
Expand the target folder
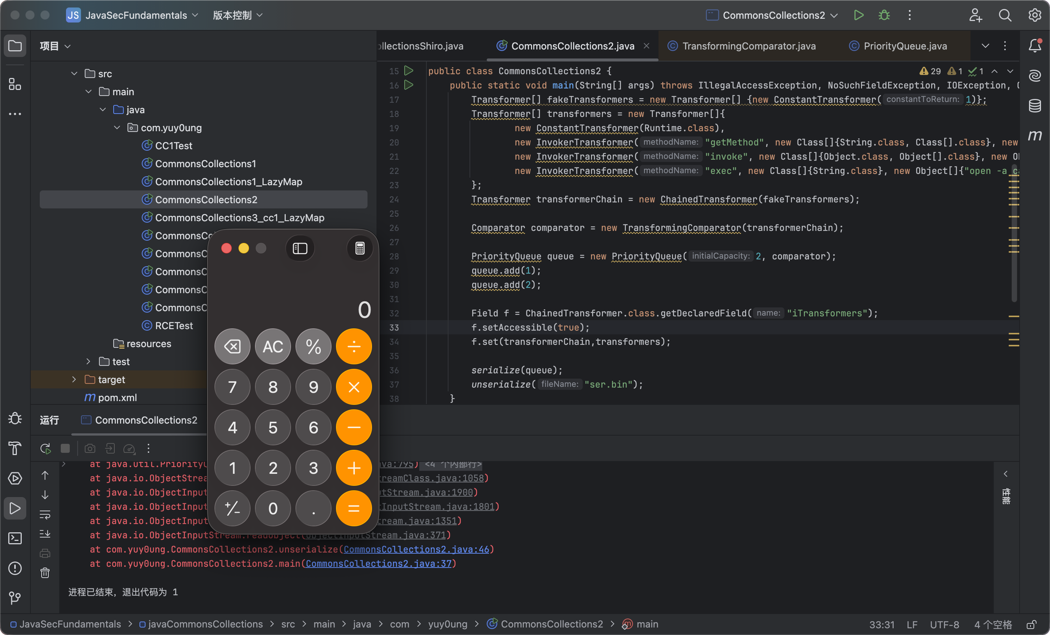[74, 379]
